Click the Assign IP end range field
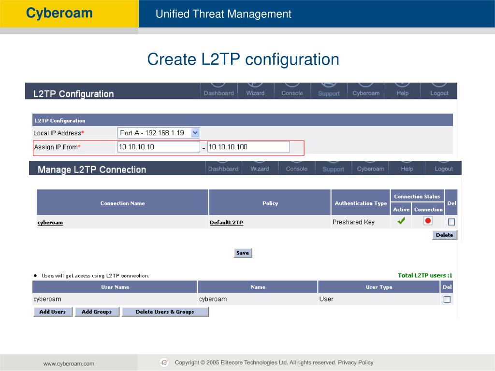Viewport: 495px width, 371px height. [248, 147]
